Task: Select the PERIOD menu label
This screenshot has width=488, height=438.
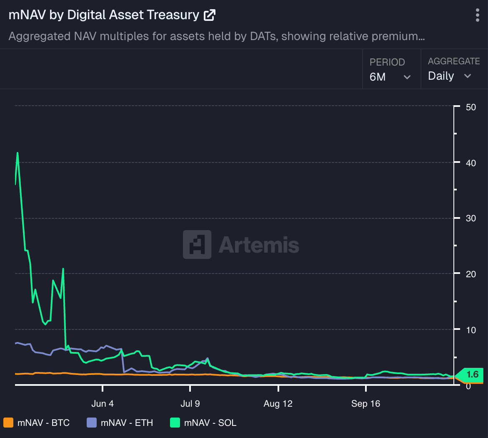Action: click(x=387, y=62)
